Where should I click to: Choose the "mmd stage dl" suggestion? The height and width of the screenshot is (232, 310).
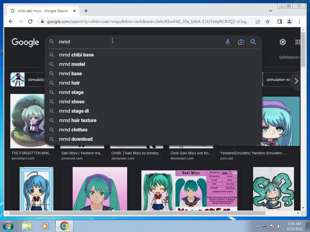coord(153,111)
